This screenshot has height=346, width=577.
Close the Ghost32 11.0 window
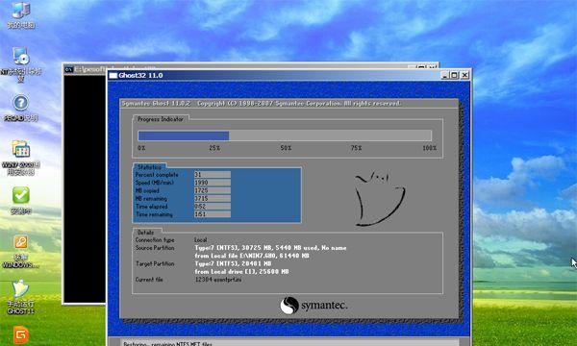click(464, 75)
